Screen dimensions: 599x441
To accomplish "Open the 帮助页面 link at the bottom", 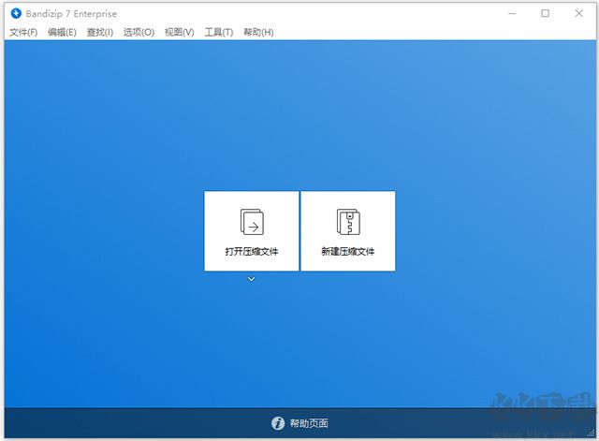I will pyautogui.click(x=309, y=423).
